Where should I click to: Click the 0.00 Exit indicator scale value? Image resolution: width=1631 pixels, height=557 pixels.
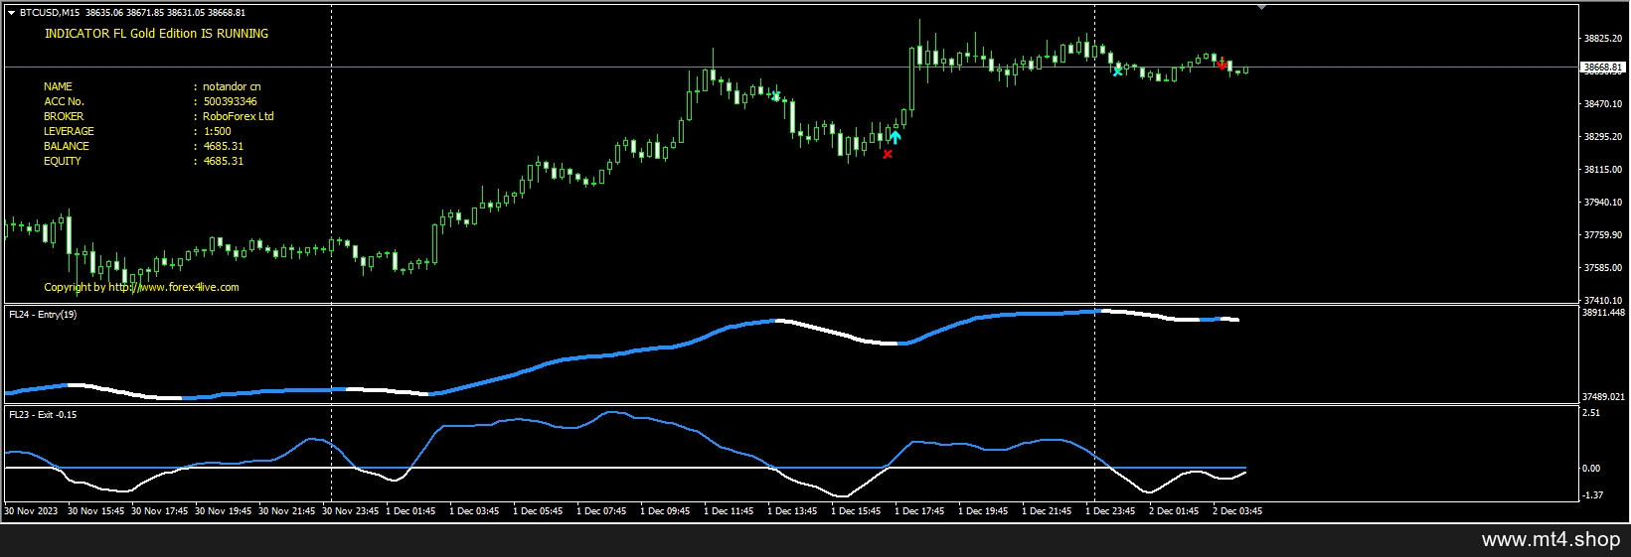(1591, 469)
